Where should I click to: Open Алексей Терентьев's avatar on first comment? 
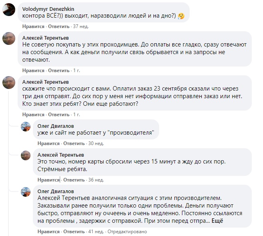point(9,39)
